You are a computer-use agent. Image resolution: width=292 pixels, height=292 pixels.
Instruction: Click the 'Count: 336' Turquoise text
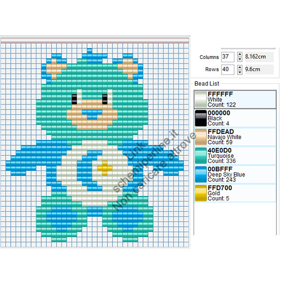tap(221, 161)
